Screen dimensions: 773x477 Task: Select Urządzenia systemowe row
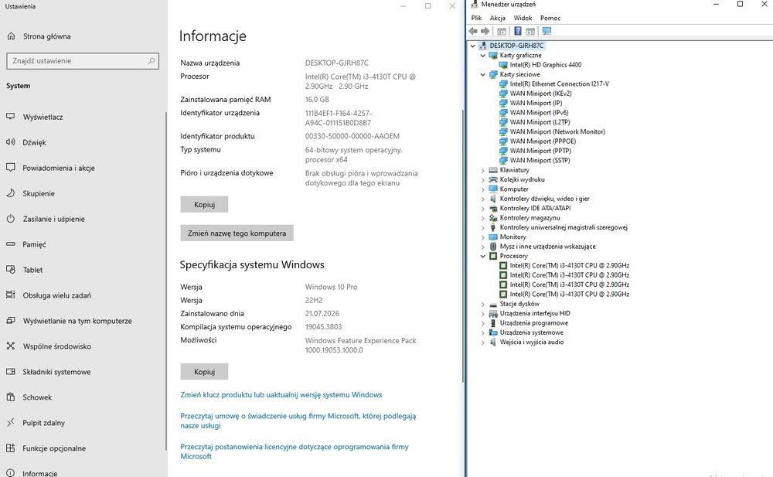[532, 332]
